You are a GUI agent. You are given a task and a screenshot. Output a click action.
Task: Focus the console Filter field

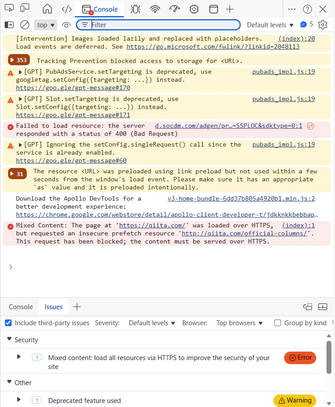[x=158, y=25]
